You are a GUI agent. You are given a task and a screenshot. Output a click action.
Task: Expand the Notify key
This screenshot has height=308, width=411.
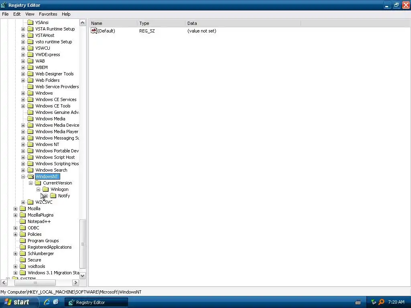coord(46,196)
